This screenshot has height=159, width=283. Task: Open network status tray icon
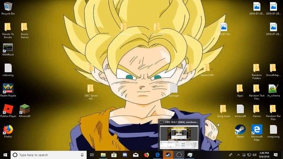tap(249, 155)
